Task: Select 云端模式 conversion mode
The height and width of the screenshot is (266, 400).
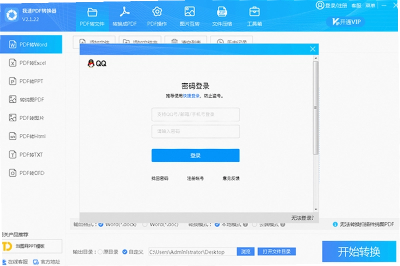Action: click(254, 225)
